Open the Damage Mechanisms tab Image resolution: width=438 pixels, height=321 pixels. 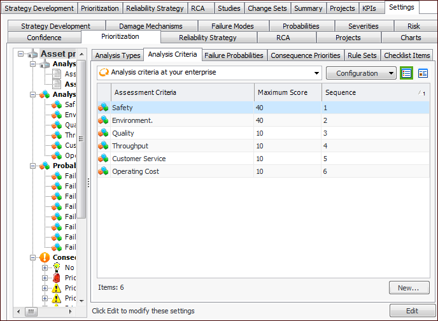(151, 26)
